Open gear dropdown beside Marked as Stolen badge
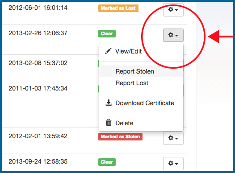This screenshot has height=173, width=235. click(173, 138)
